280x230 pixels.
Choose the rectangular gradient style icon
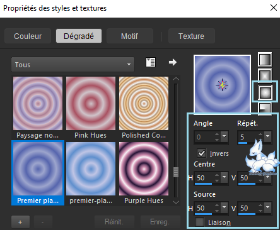pos(265,75)
